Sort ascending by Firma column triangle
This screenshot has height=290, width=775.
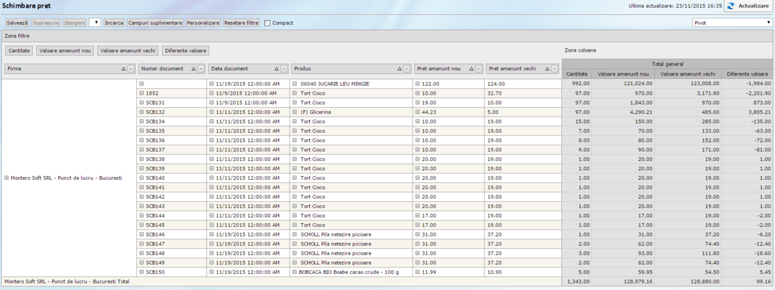123,69
